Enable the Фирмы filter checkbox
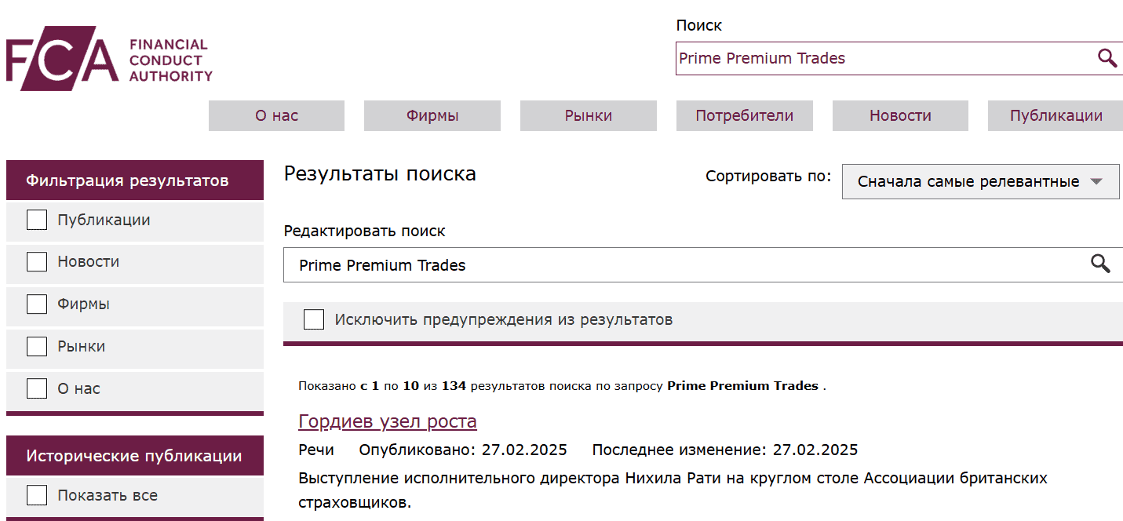This screenshot has width=1123, height=521. [36, 304]
